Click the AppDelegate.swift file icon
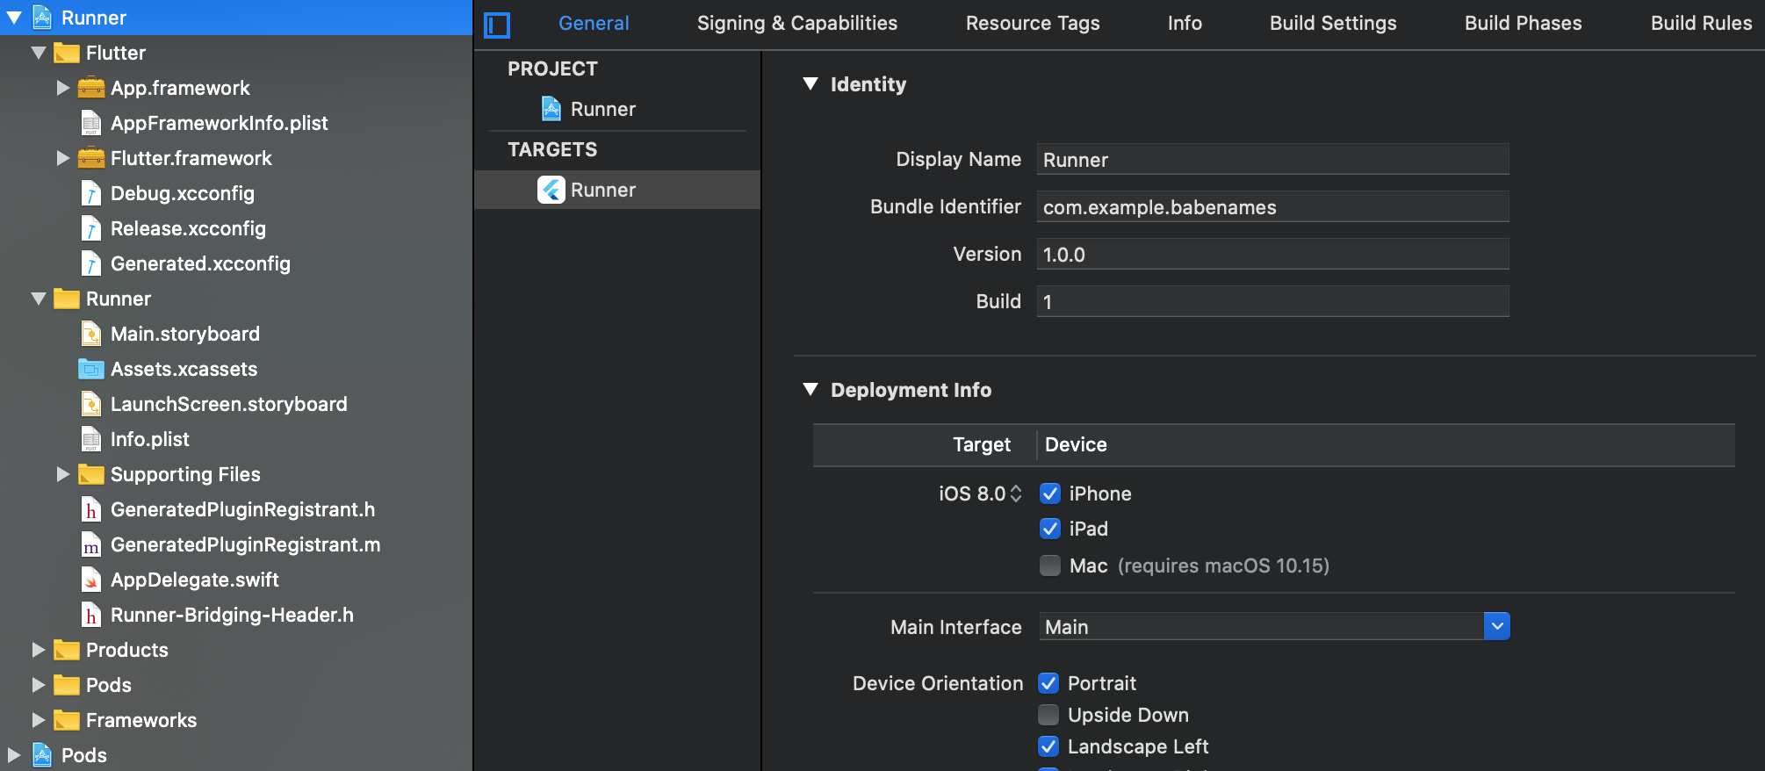 pyautogui.click(x=91, y=580)
